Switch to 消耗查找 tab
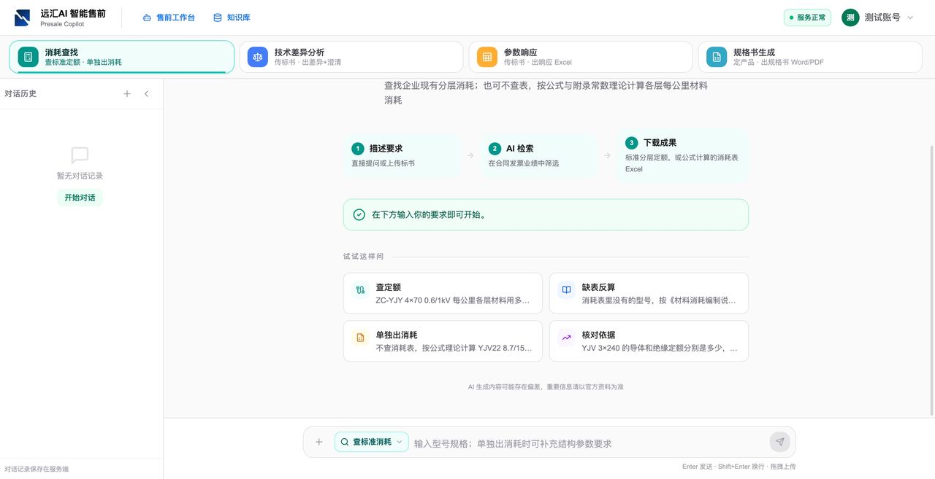935x479 pixels. click(122, 57)
